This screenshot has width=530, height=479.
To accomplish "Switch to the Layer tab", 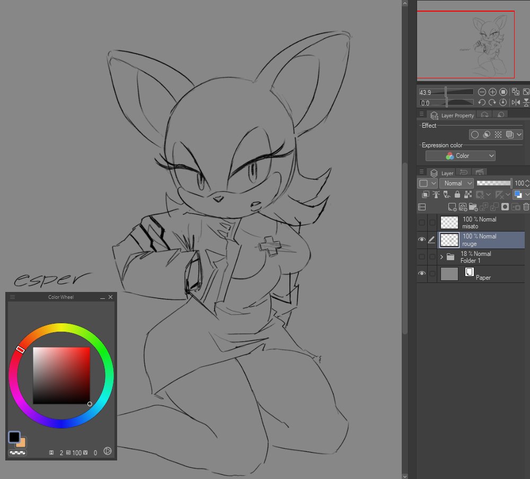I will coord(442,173).
